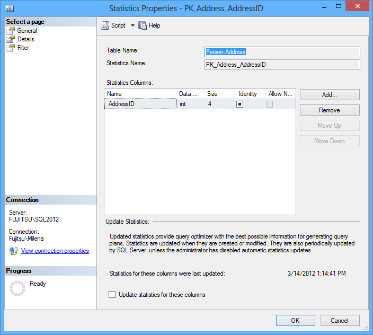Enable Update statistics for these columns
The image size is (373, 335).
click(x=112, y=295)
